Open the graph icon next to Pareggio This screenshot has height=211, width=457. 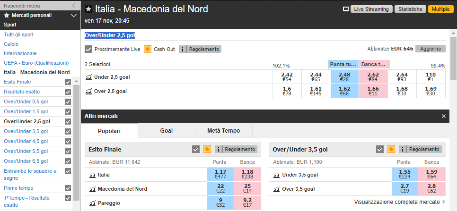click(x=92, y=203)
